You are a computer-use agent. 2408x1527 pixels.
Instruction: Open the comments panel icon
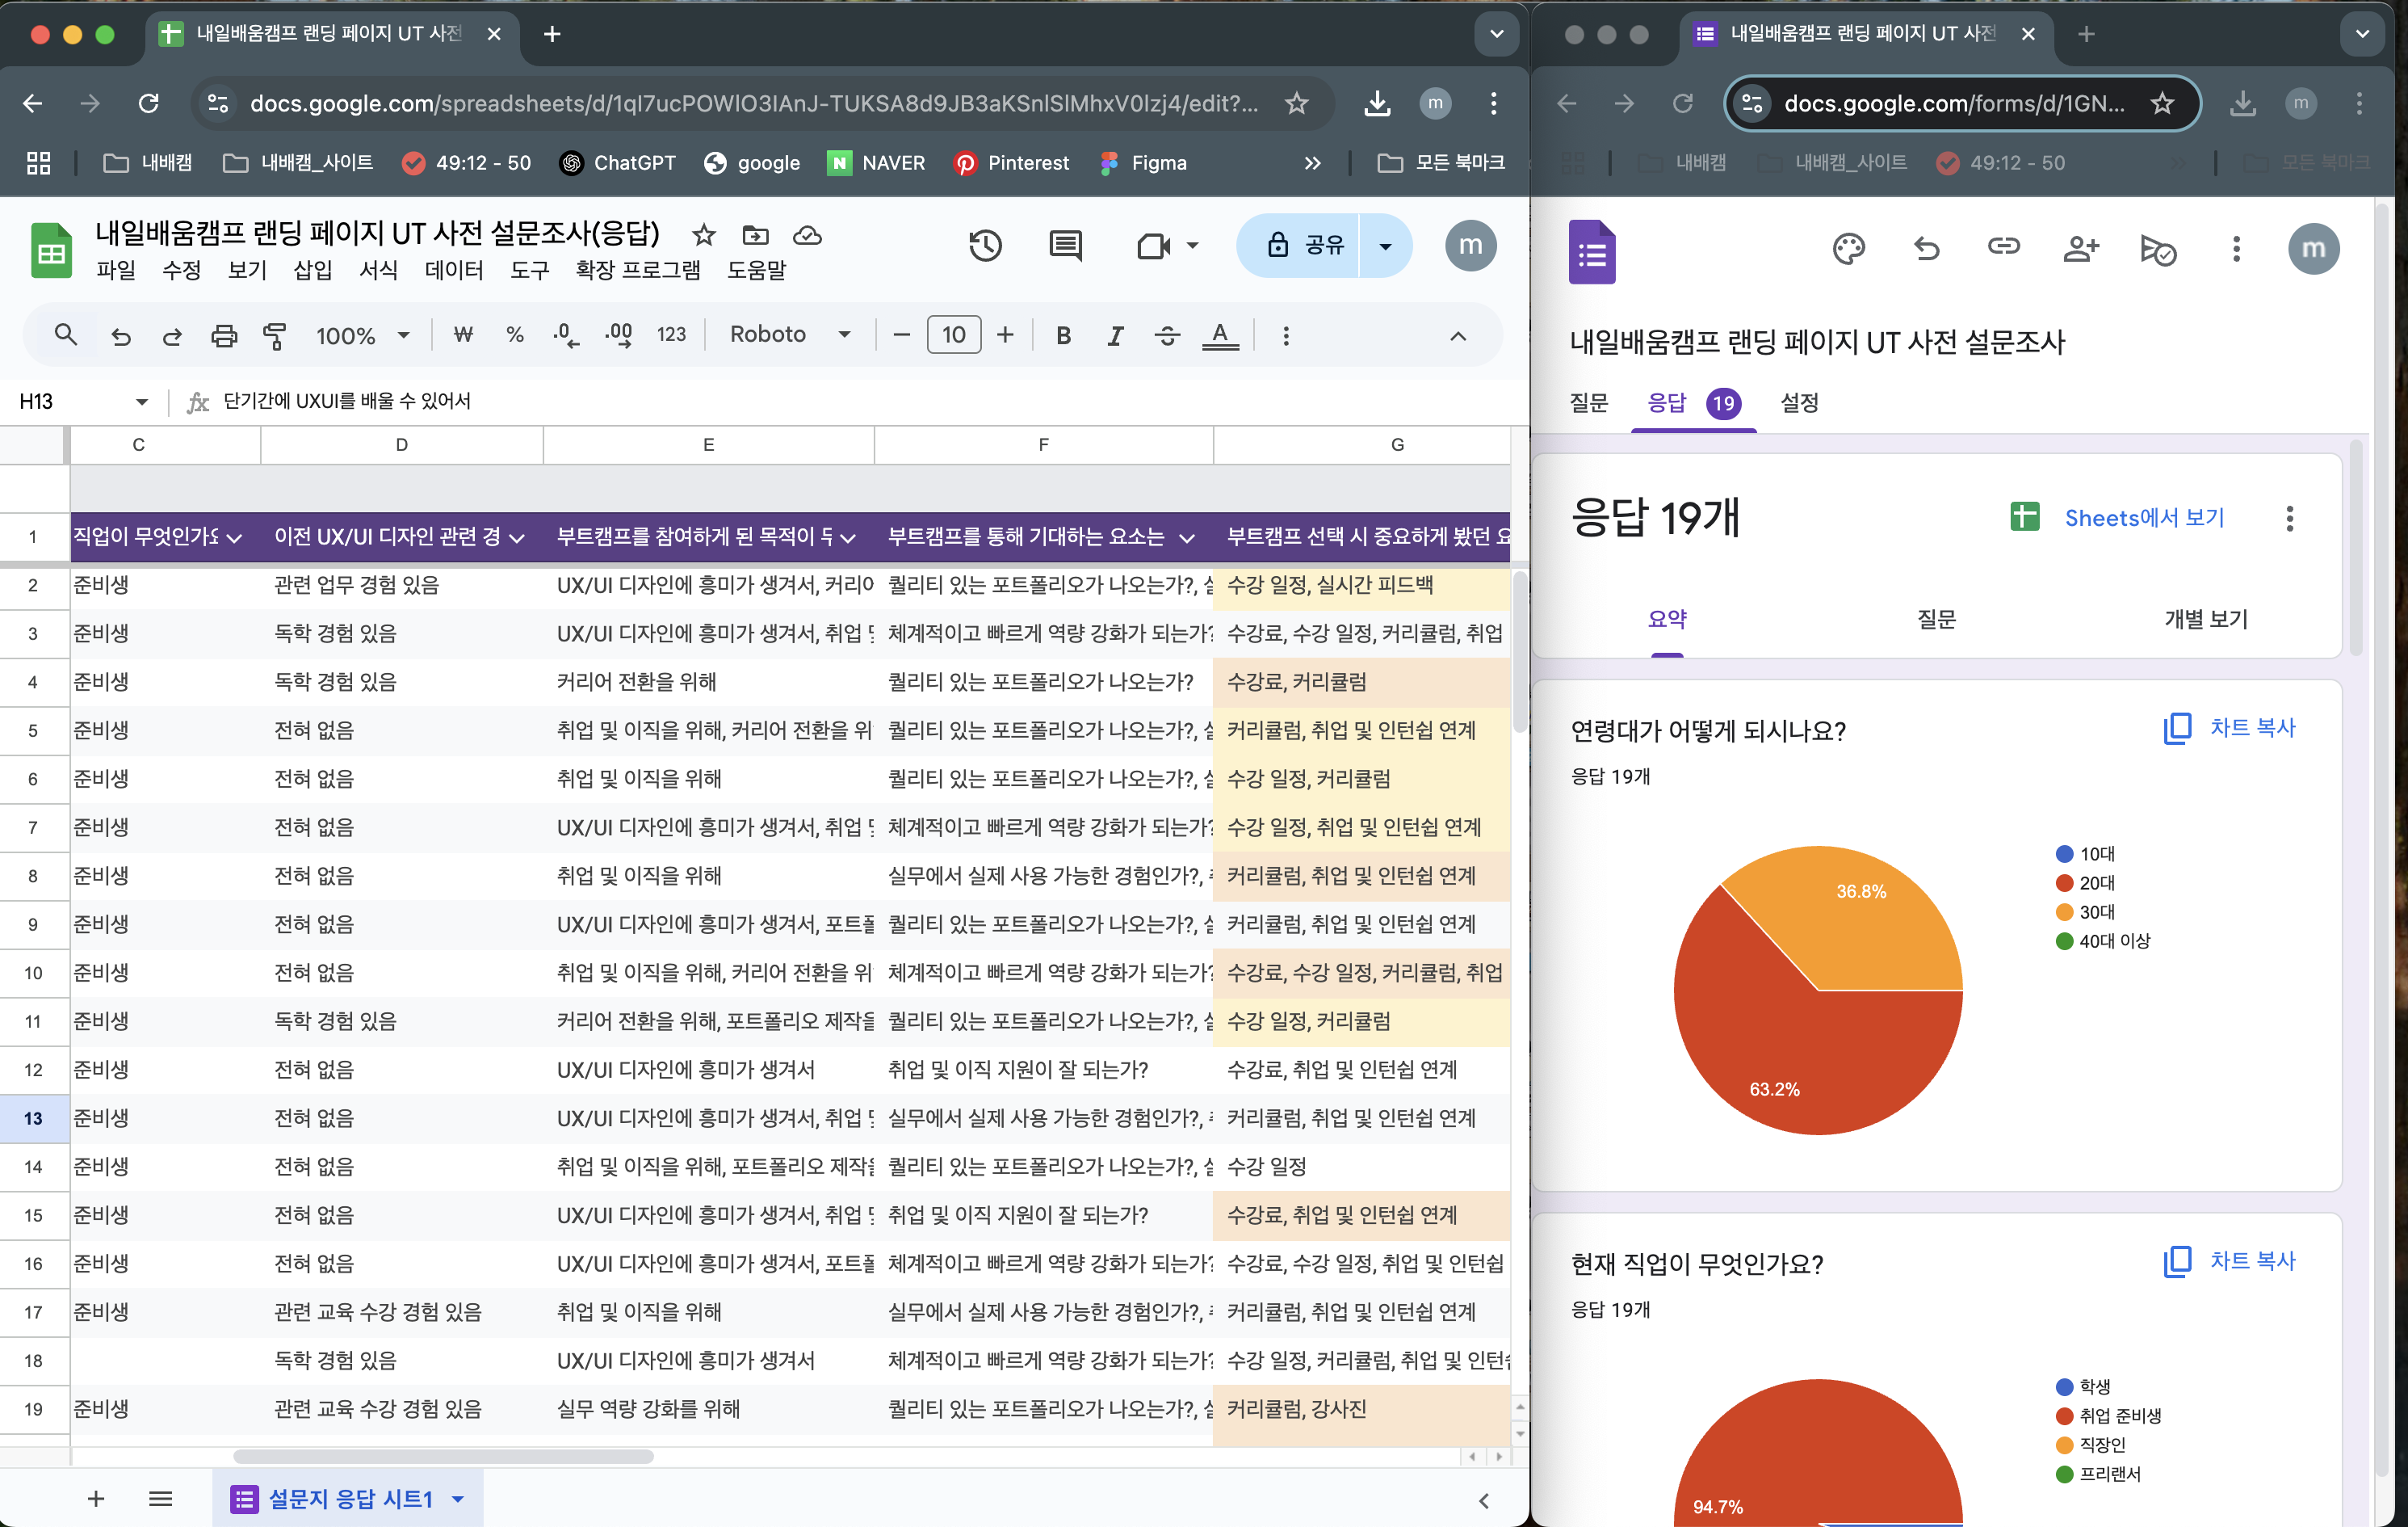pos(1065,245)
